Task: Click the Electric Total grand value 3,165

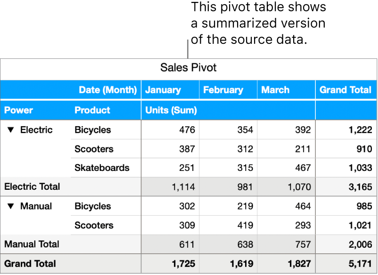Action: pos(360,187)
